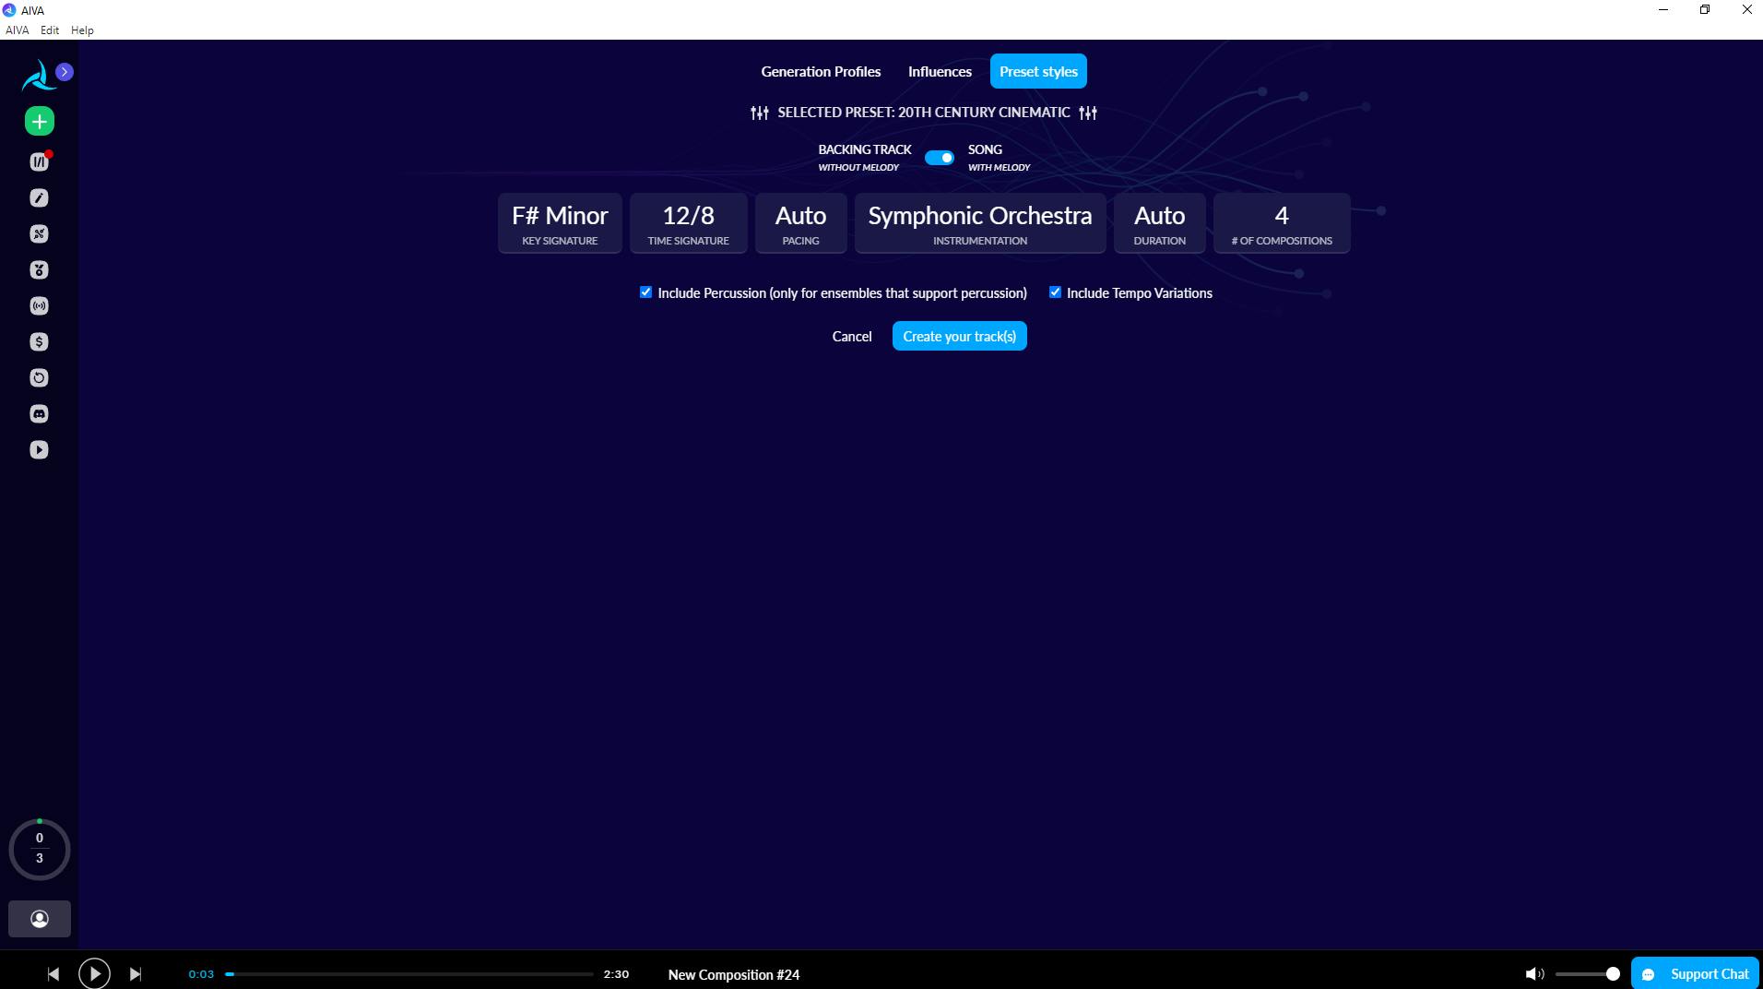Open the dollar billing icon in sidebar
The image size is (1763, 989).
pyautogui.click(x=39, y=341)
